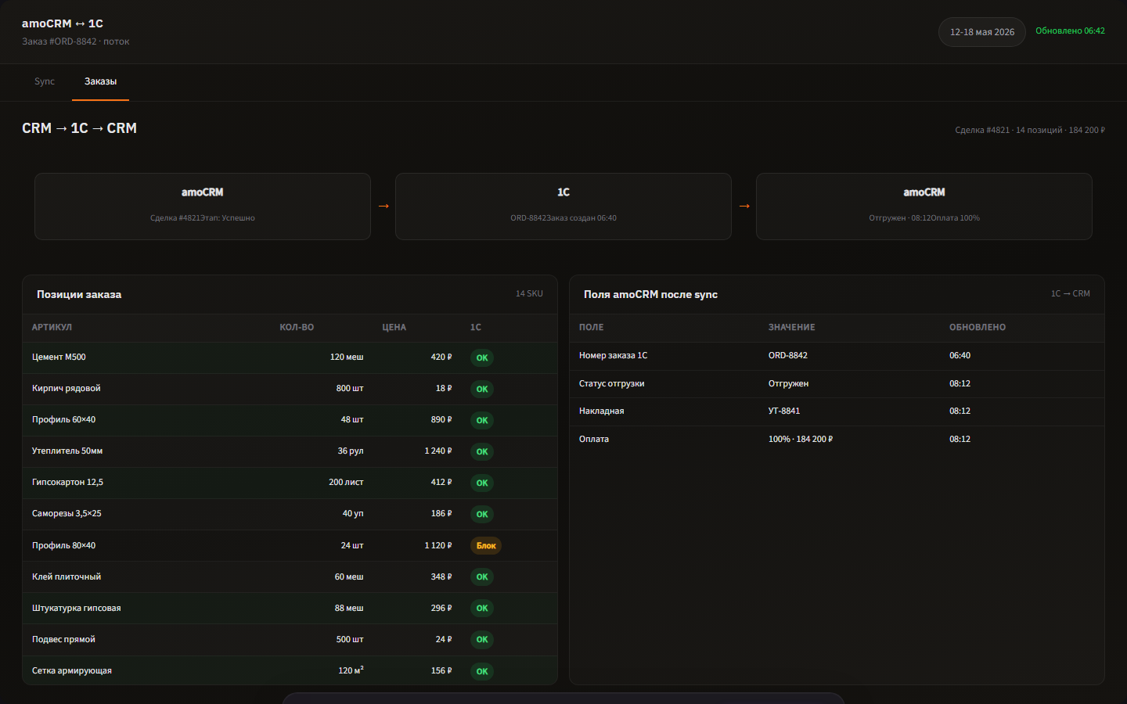Open the 12-18 мая 2026 date range selector
Screen dimensions: 1127x704
[x=982, y=32]
